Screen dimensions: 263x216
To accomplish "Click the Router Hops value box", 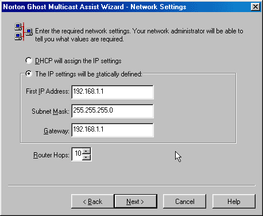I will 78,154.
